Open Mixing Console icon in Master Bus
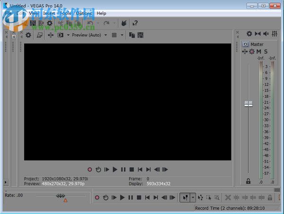 click(x=275, y=34)
